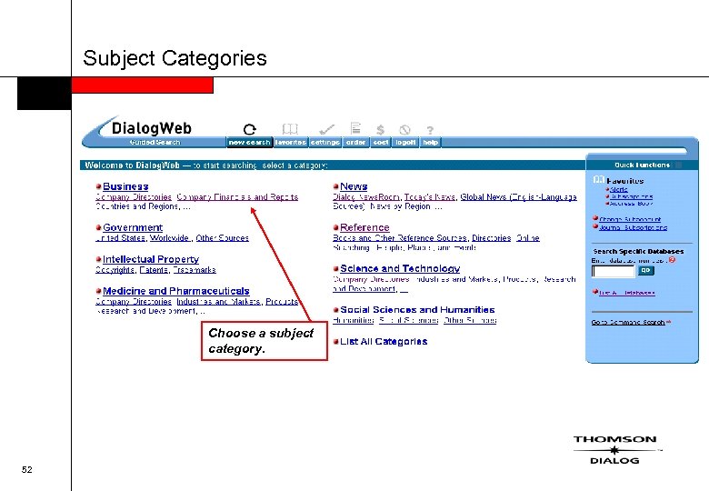Select United States under Government
The height and width of the screenshot is (491, 709).
[x=120, y=238]
